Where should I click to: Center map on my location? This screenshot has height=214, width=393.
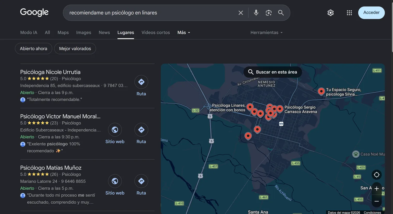pyautogui.click(x=377, y=175)
